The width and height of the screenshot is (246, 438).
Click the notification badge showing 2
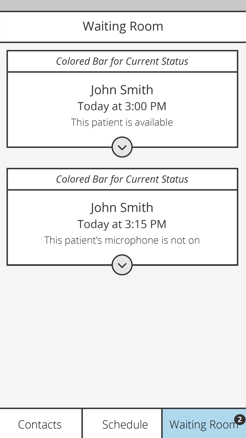[240, 419]
